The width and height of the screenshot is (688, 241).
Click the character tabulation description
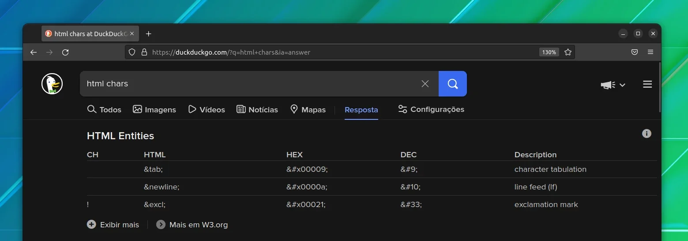coord(550,169)
